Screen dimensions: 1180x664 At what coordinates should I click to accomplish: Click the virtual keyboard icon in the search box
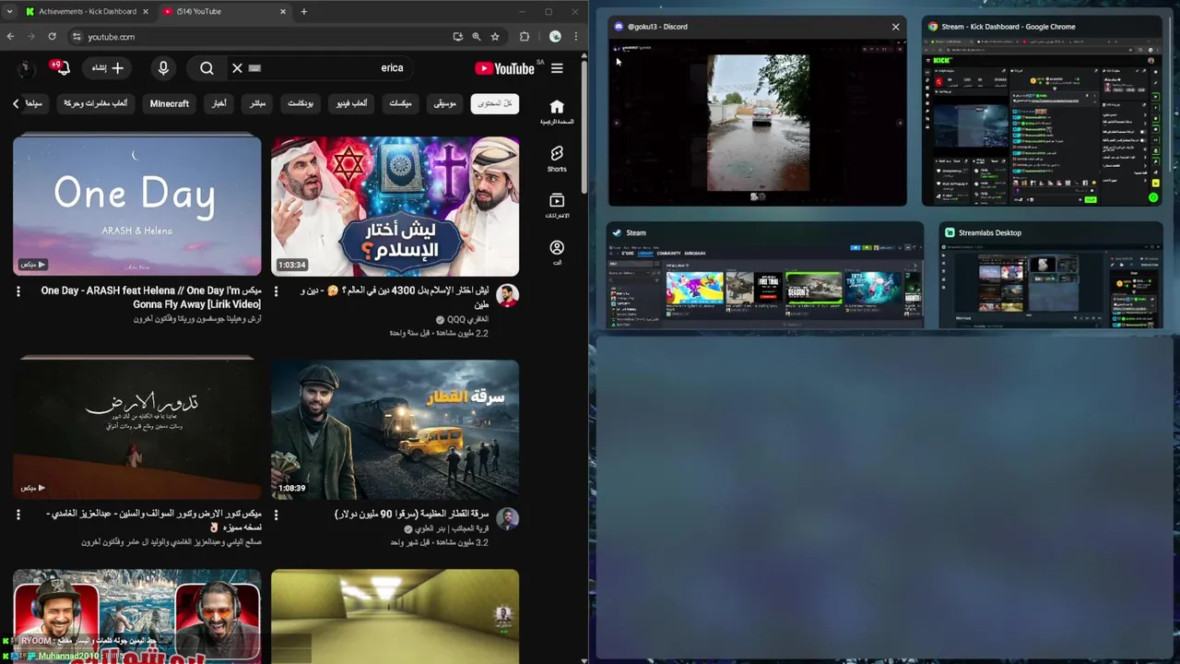[x=255, y=68]
